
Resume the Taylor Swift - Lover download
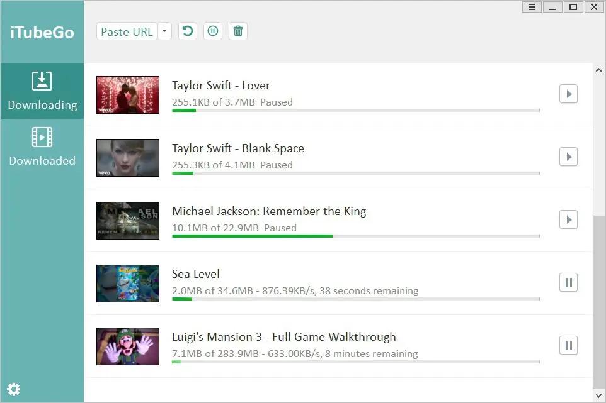click(x=568, y=94)
